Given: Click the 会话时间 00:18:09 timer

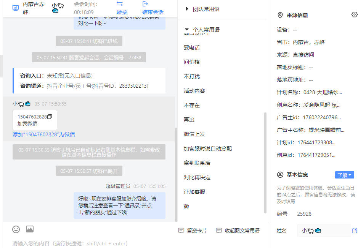Looking at the screenshot, I should tap(86, 8).
